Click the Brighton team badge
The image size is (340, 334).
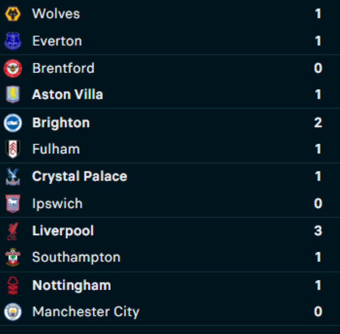point(12,122)
